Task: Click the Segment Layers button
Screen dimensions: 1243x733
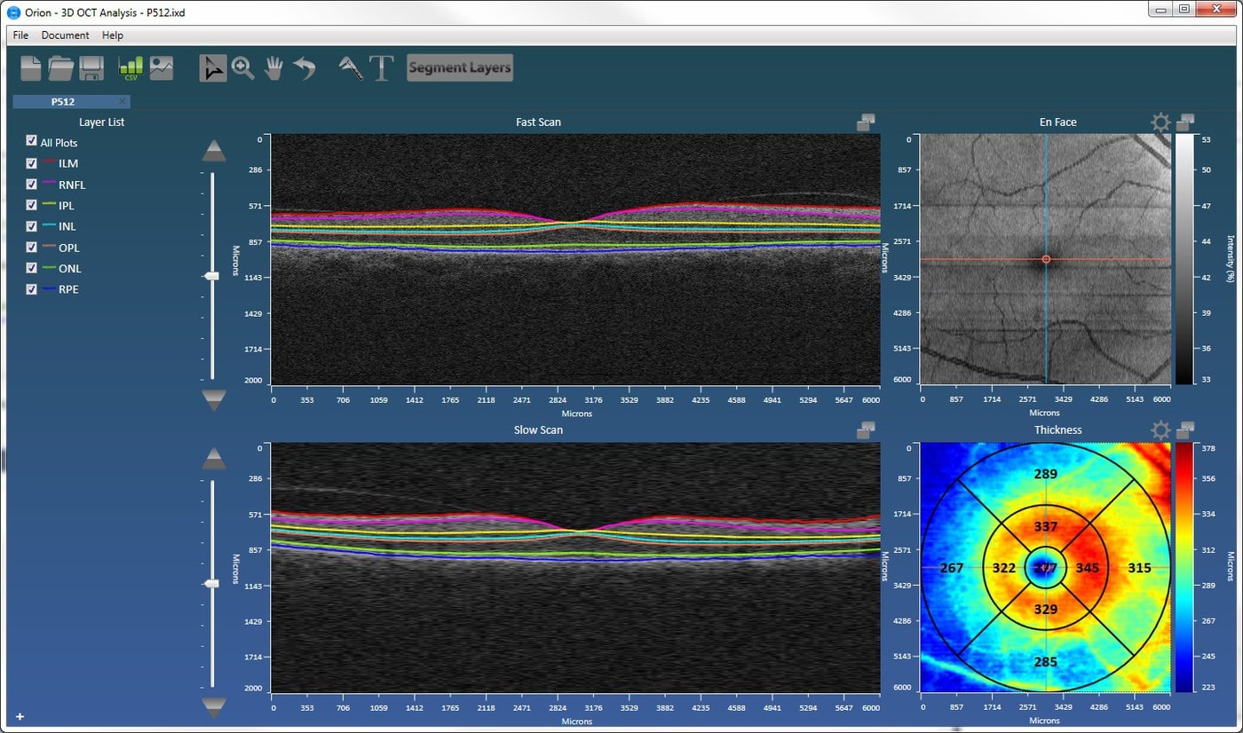Action: (x=459, y=67)
